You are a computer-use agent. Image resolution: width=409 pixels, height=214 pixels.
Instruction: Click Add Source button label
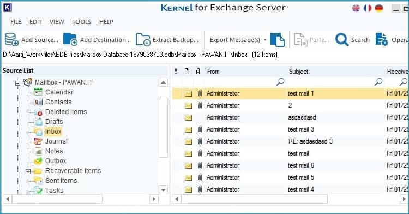click(x=40, y=40)
